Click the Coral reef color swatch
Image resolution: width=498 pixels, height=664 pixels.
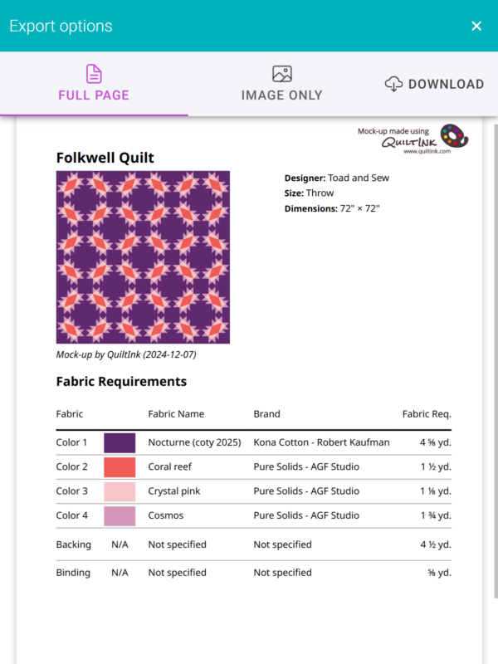120,466
